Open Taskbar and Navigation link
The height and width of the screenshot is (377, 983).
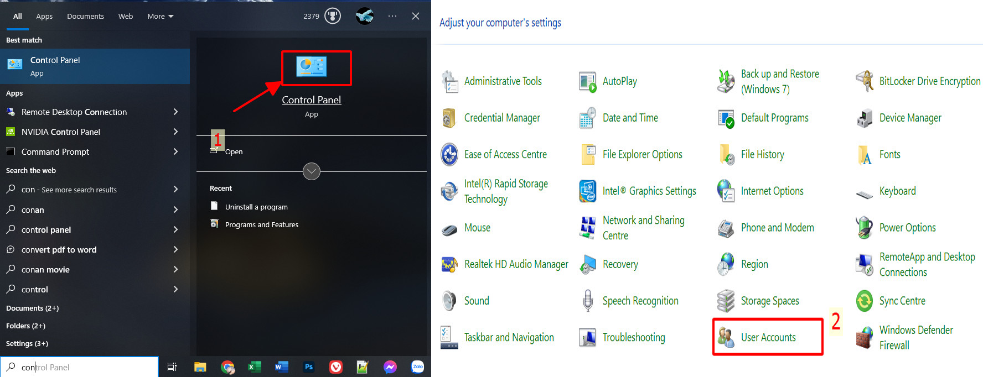(x=509, y=337)
